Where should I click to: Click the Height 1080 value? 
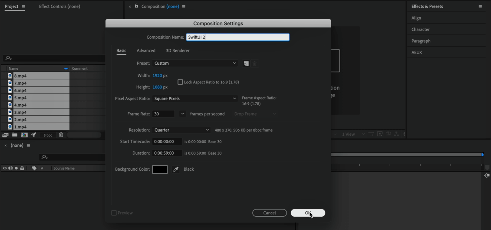(x=157, y=87)
